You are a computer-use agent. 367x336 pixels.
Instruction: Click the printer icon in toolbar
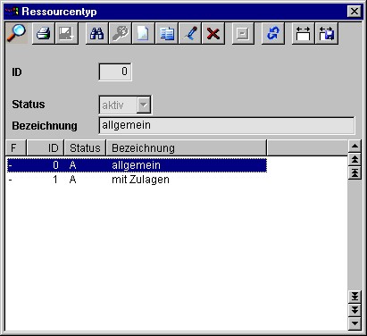43,33
